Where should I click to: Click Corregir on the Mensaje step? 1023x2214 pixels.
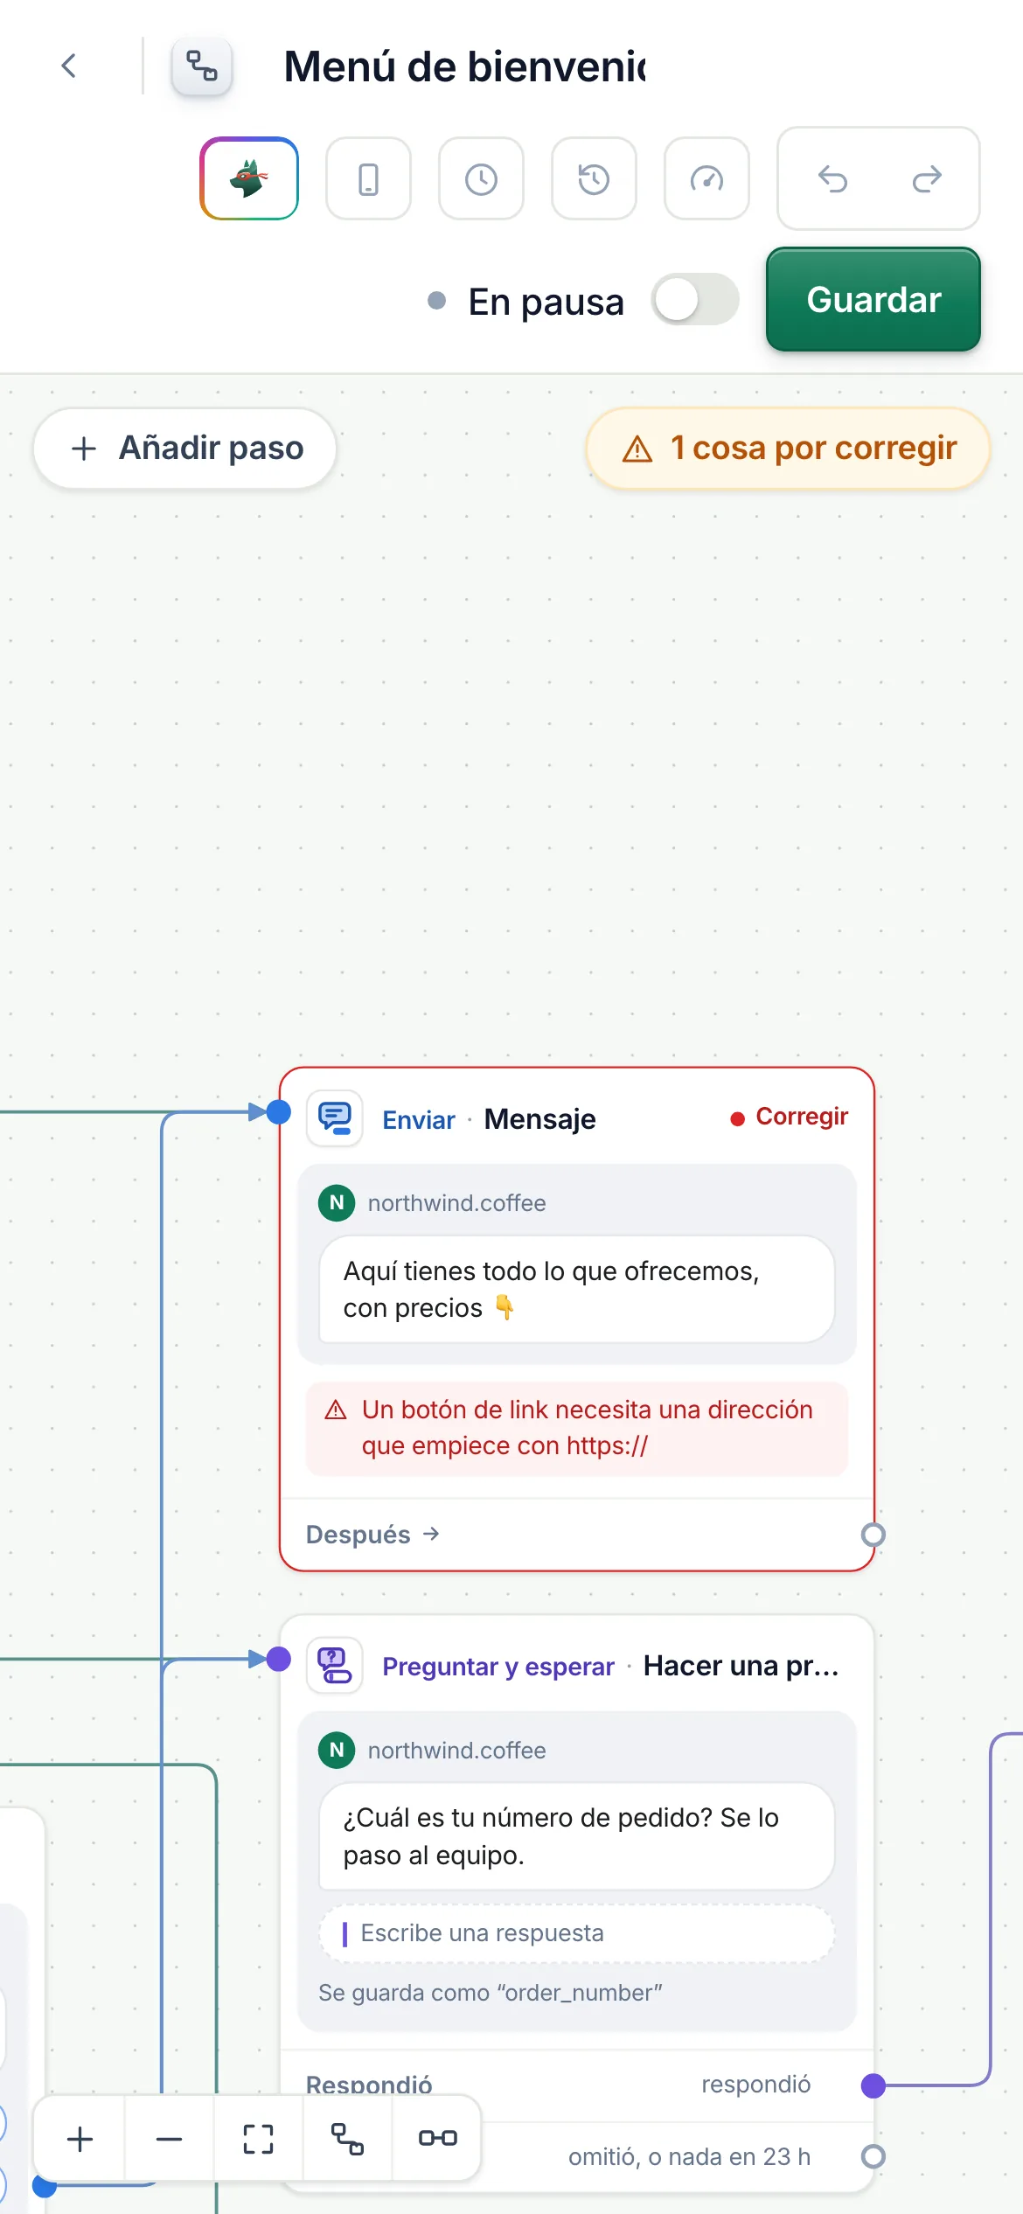pyautogui.click(x=790, y=1117)
